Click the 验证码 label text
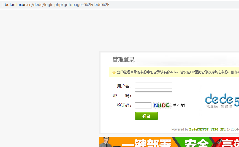Image resolution: width=239 pixels, height=147 pixels. pyautogui.click(x=124, y=106)
